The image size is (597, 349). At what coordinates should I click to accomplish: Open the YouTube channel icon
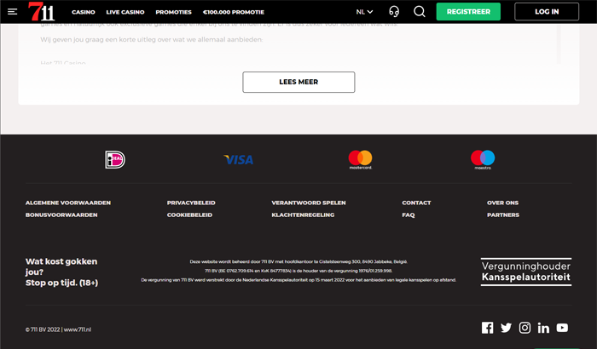562,328
